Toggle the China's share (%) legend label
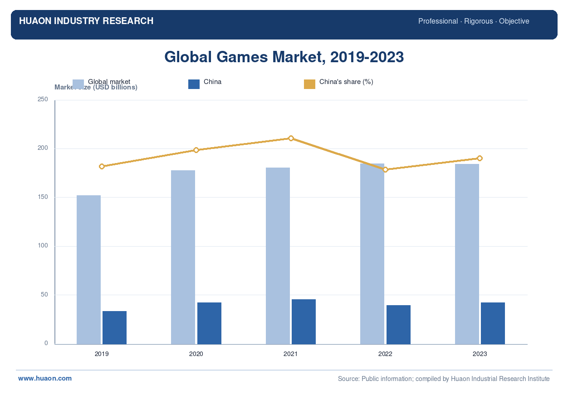Image resolution: width=568 pixels, height=396 pixels. (346, 82)
